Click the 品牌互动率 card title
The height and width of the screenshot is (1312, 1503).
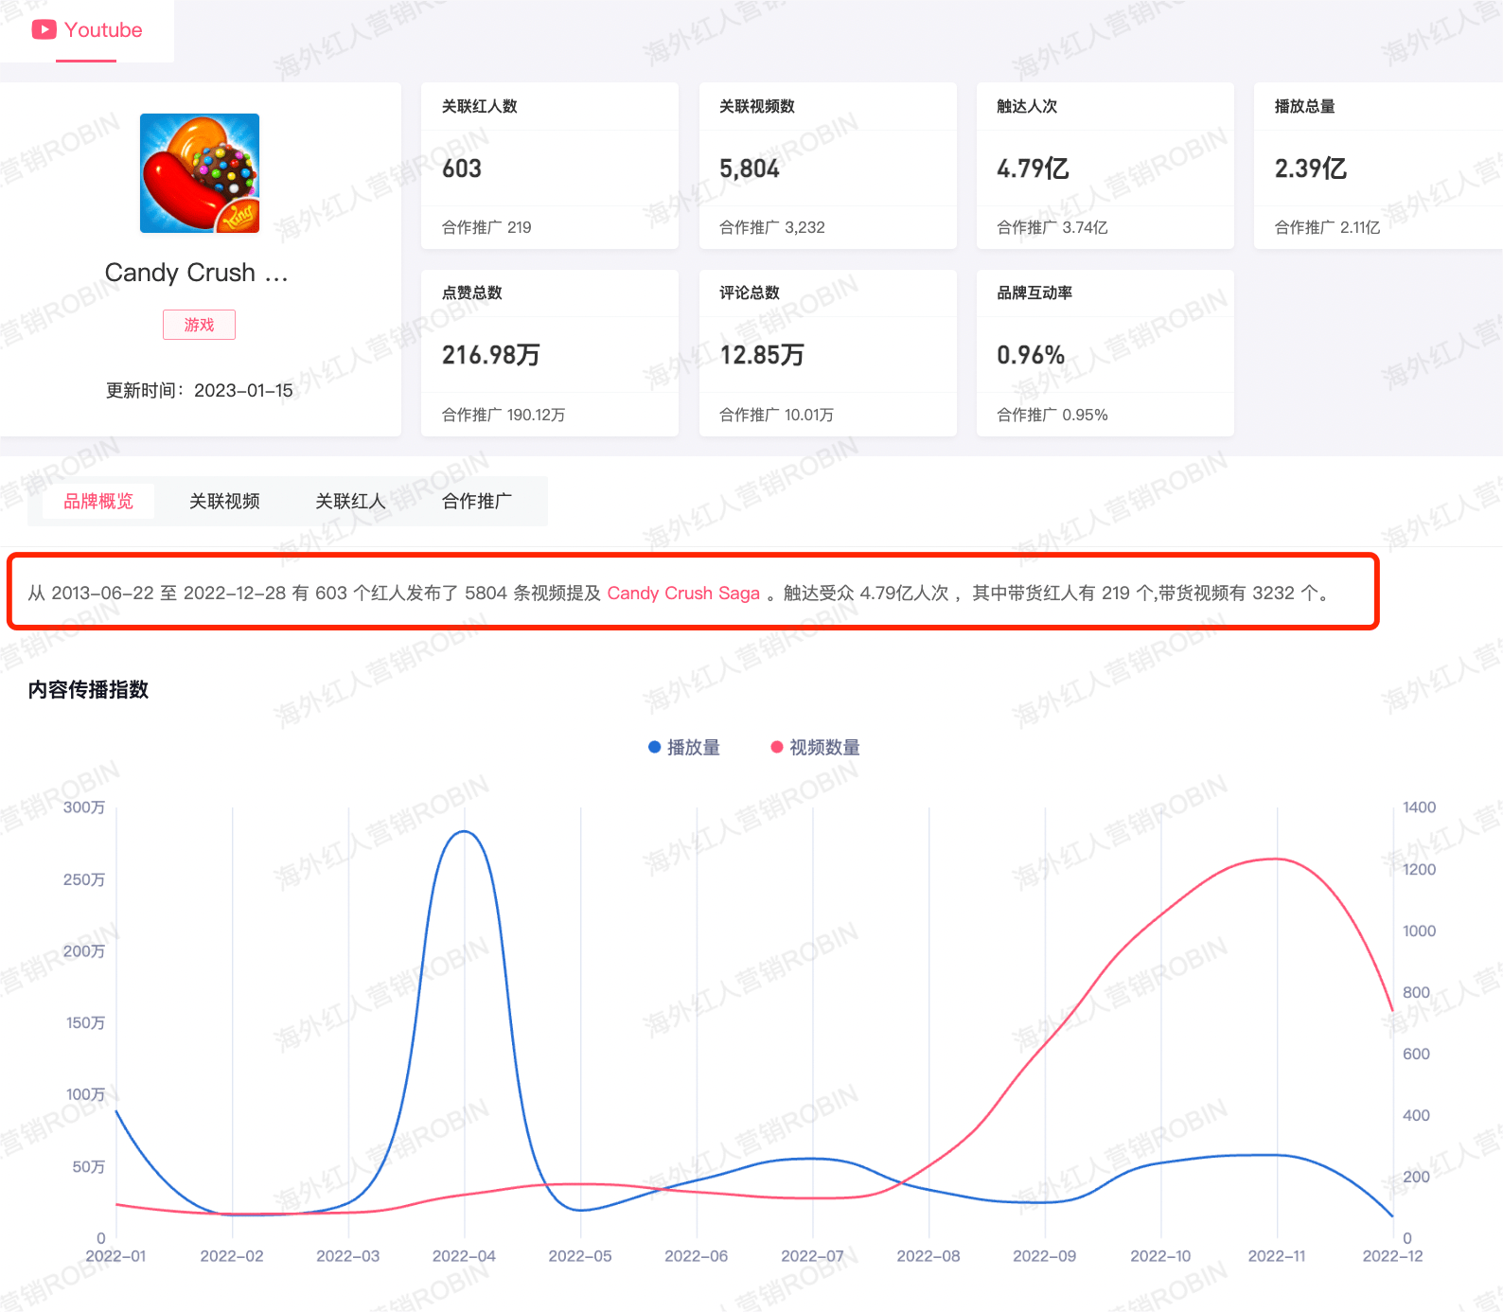1034,293
